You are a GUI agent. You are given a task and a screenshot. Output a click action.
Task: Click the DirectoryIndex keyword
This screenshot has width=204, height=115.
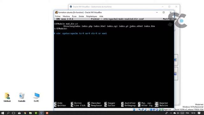click(x=72, y=26)
